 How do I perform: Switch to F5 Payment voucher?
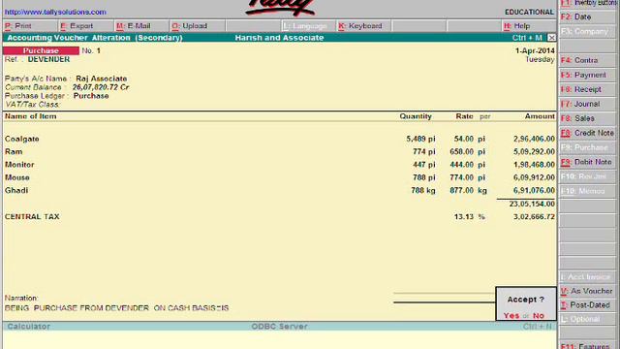coord(587,75)
